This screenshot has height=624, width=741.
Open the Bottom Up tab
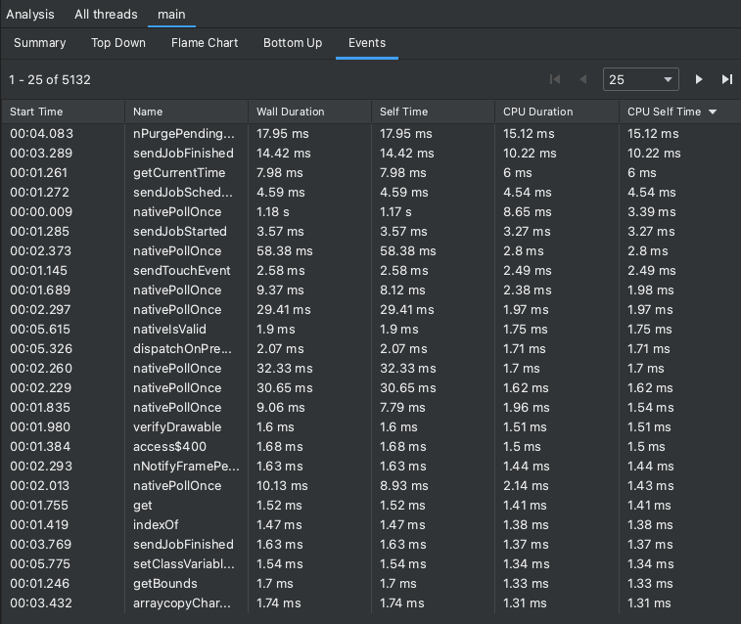293,43
